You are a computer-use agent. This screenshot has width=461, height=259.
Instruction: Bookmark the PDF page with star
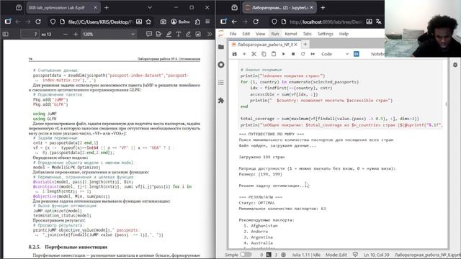(148, 22)
